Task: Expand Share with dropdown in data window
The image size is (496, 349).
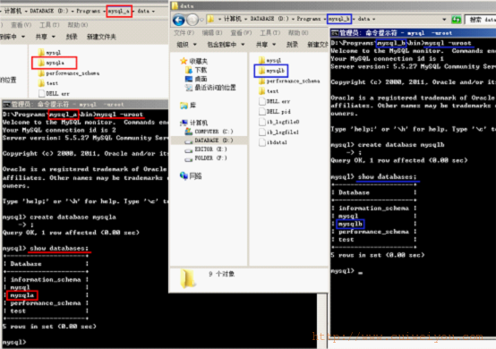Action: tap(266, 45)
